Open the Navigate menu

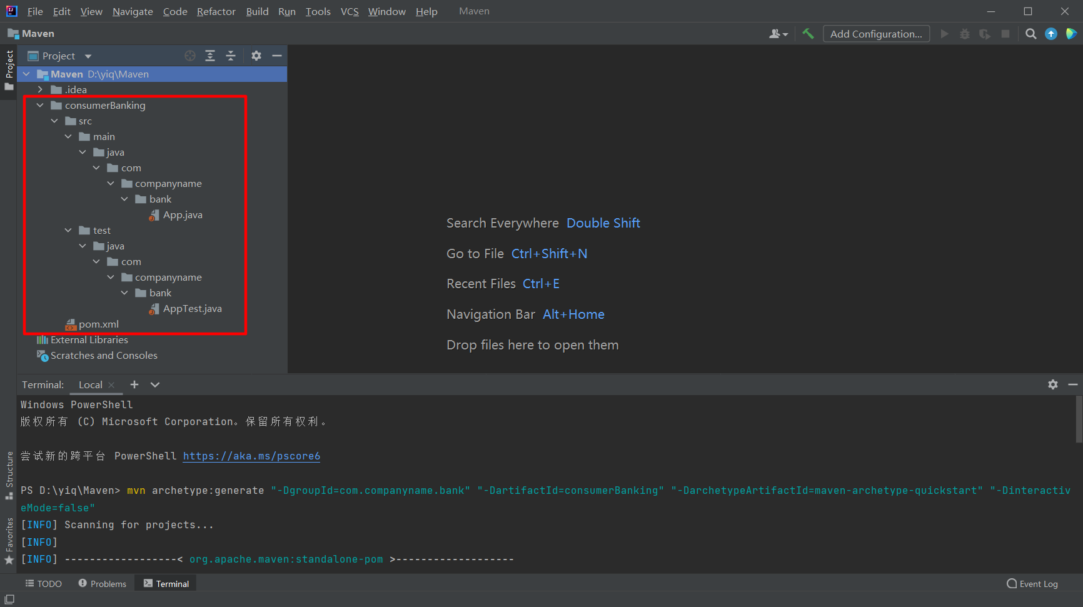point(133,11)
